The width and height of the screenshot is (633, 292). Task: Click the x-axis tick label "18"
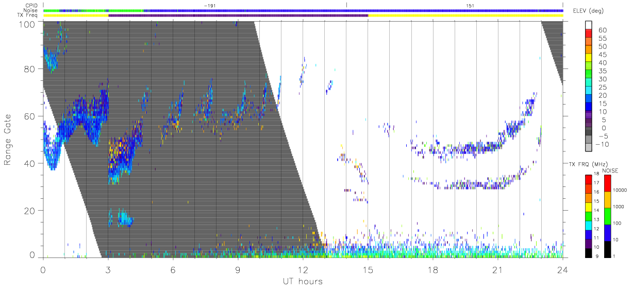[432, 270]
